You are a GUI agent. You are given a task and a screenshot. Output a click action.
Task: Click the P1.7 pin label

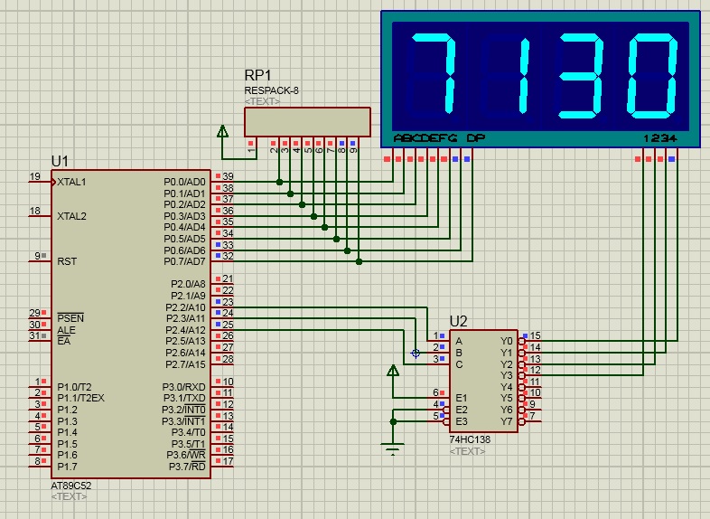[x=67, y=467]
